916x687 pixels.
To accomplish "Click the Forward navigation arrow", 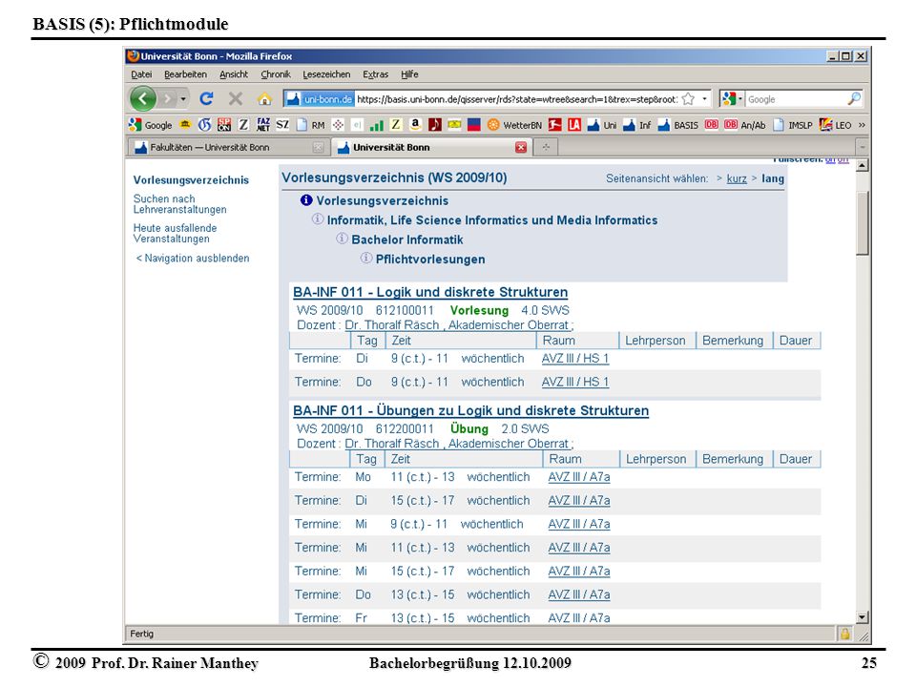I will (x=168, y=98).
